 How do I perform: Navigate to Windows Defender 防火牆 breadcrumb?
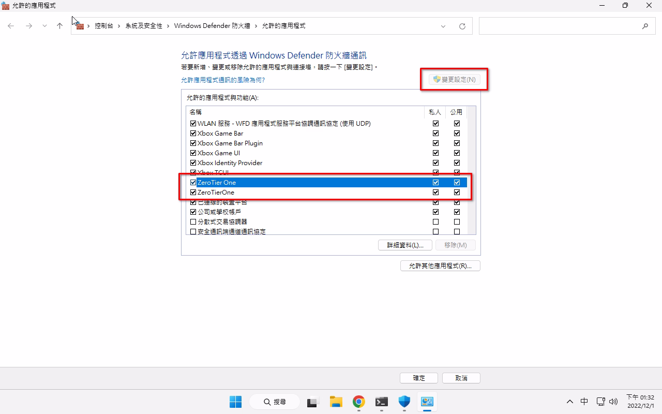[212, 26]
